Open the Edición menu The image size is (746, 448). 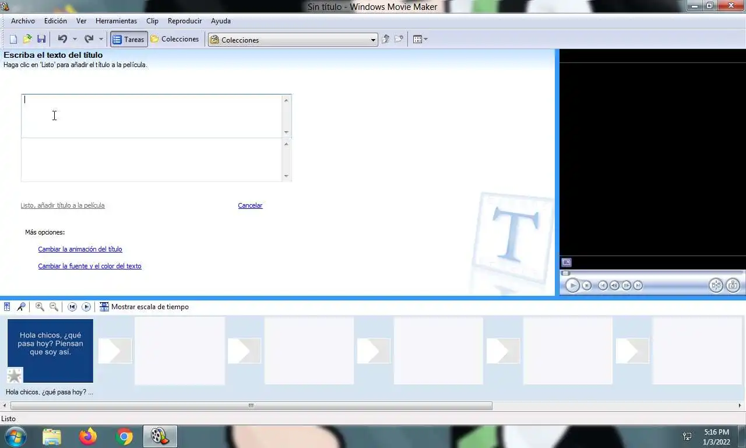pos(55,21)
